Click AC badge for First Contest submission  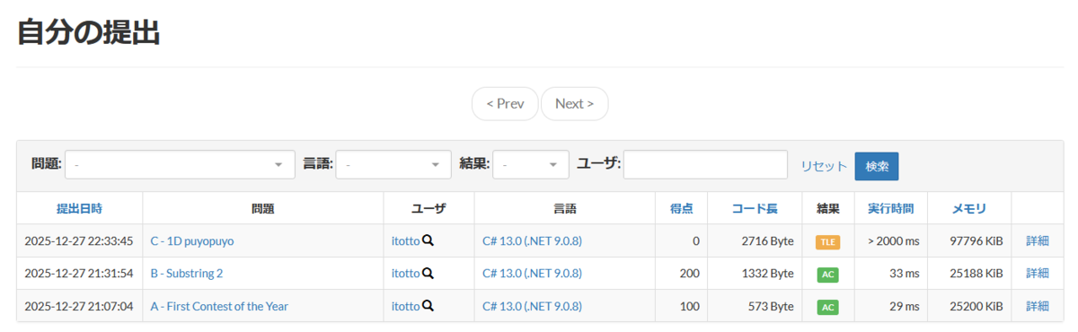pos(827,307)
